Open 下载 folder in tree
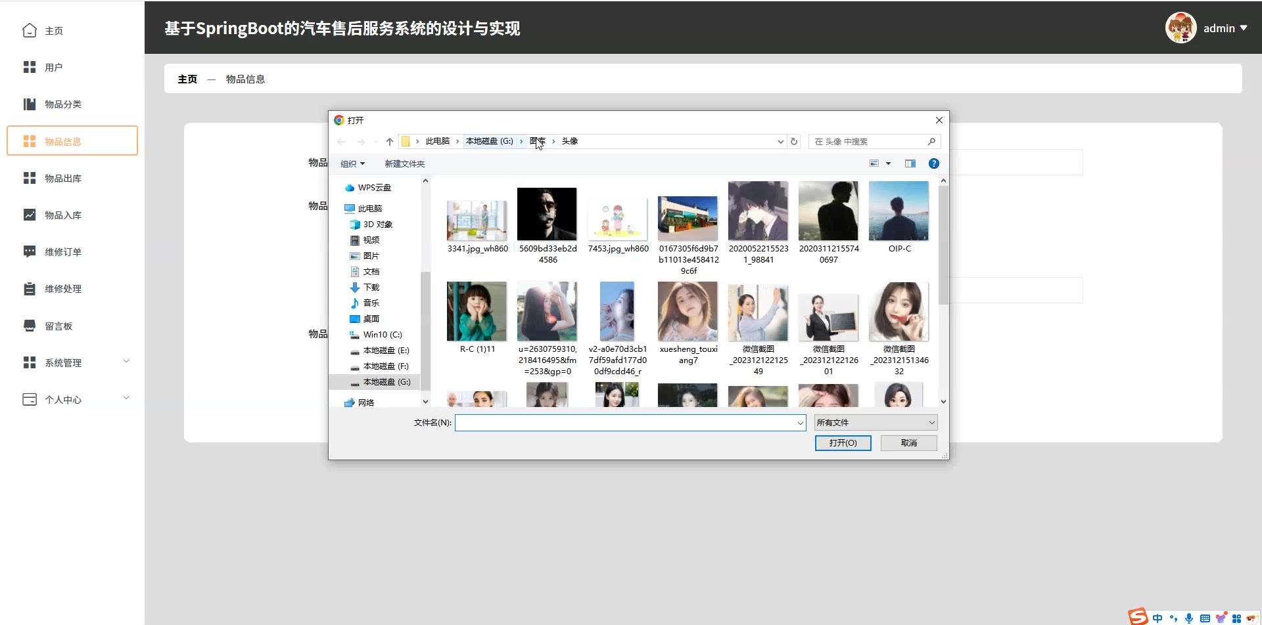The height and width of the screenshot is (625, 1262). [364, 287]
